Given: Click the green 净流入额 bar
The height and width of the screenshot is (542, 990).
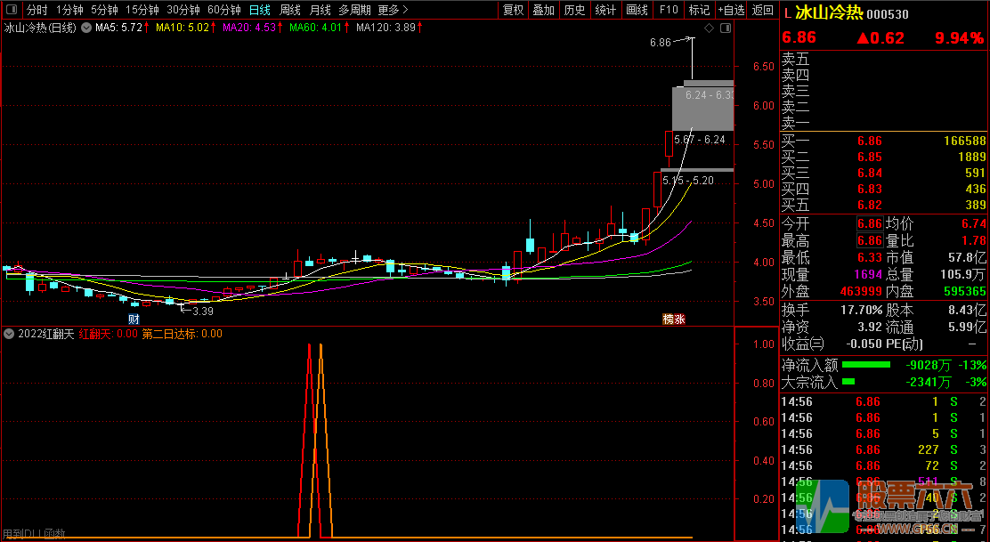Looking at the screenshot, I should pos(866,365).
